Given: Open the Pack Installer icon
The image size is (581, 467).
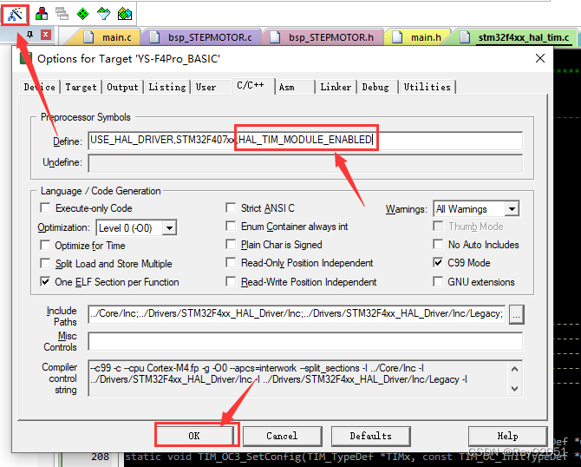Looking at the screenshot, I should pyautogui.click(x=125, y=14).
